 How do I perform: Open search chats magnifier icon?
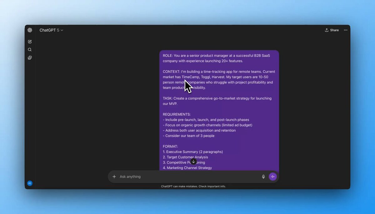point(30,50)
